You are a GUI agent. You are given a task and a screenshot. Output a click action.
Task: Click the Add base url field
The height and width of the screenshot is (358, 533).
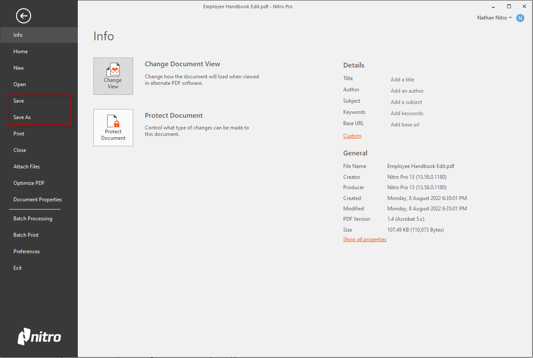(x=405, y=125)
